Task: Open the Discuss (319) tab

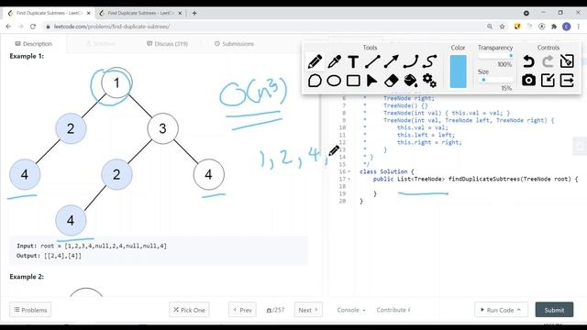Action: pos(167,44)
